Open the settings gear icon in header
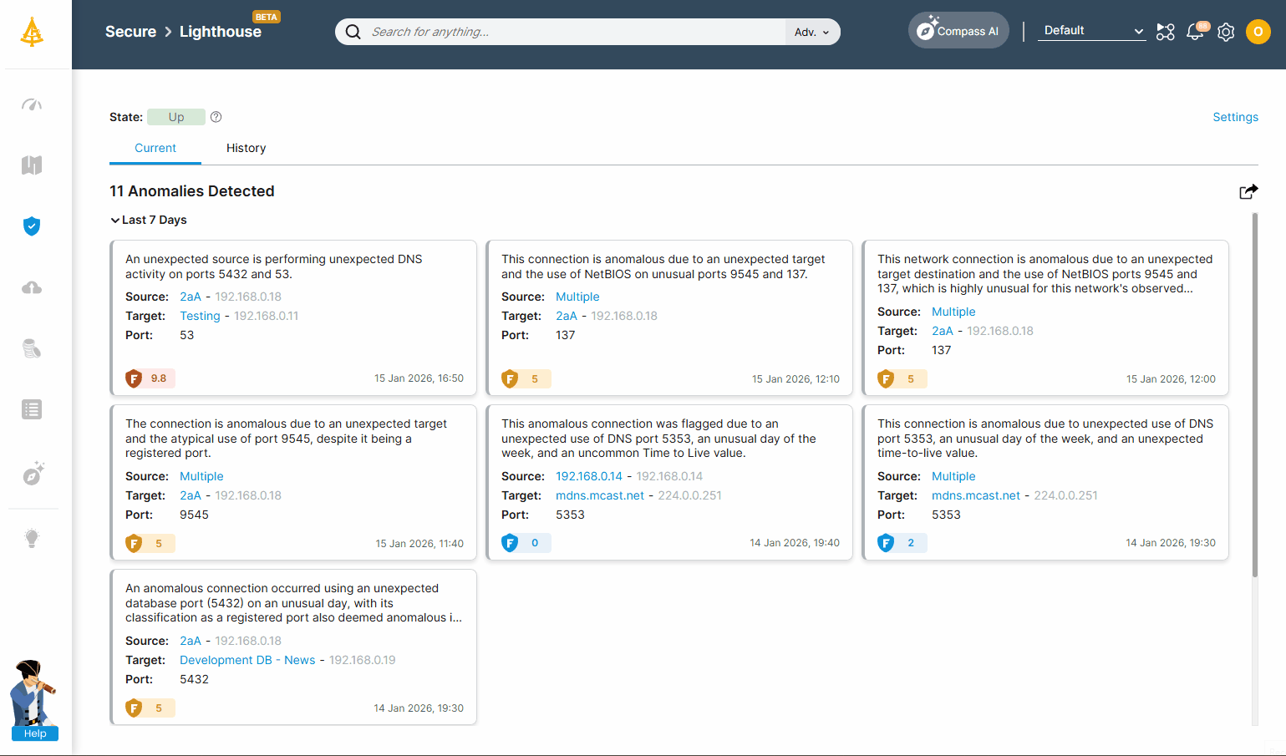 (1226, 32)
